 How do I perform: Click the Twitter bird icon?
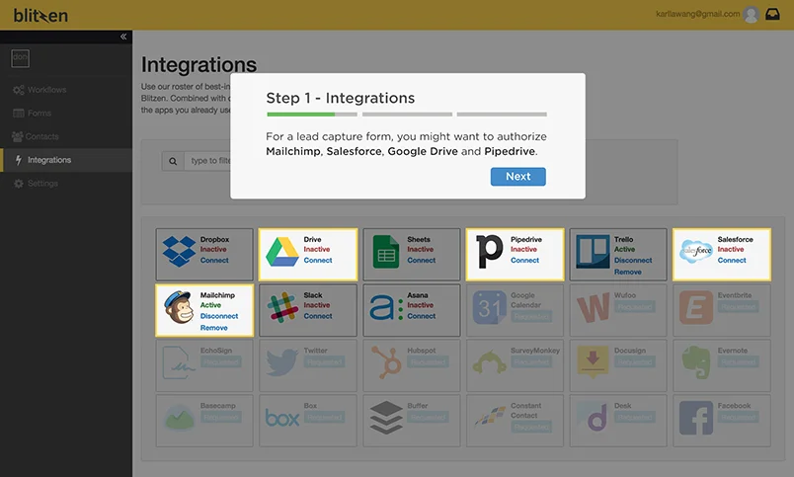(x=282, y=362)
